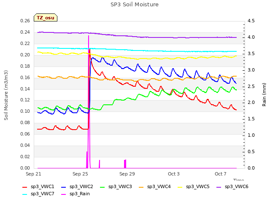Select sp3_Rain legend entry

tap(76, 194)
